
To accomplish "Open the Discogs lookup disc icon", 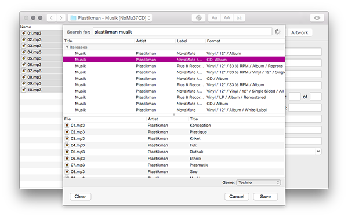I will [x=198, y=18].
